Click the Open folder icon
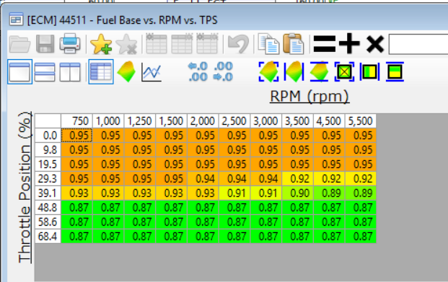 pyautogui.click(x=19, y=44)
